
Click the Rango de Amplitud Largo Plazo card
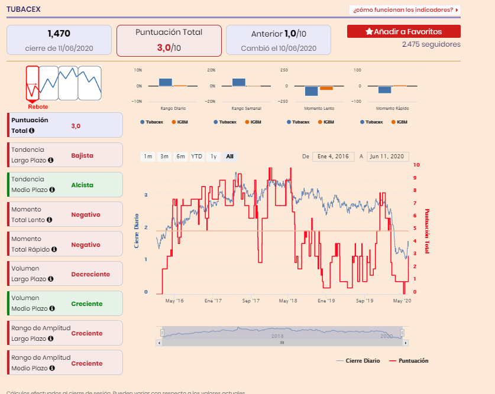point(65,333)
